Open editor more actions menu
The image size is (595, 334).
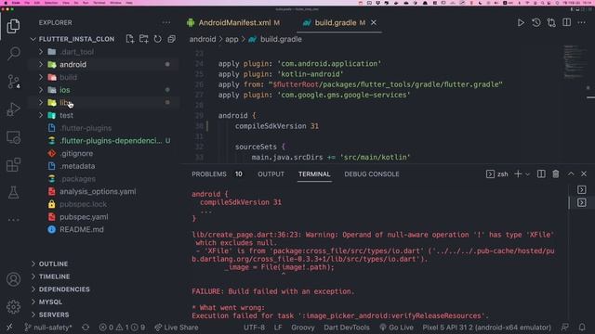click(x=581, y=22)
